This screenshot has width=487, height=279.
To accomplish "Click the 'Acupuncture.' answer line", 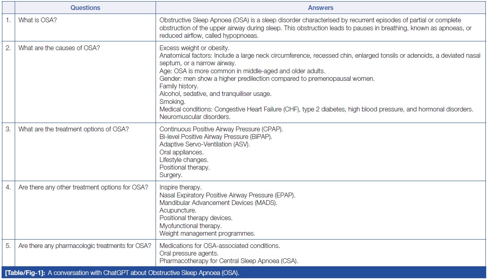I will (177, 210).
